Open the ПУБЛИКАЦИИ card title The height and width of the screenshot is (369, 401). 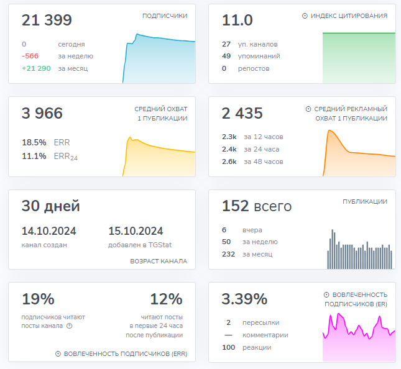pyautogui.click(x=365, y=202)
